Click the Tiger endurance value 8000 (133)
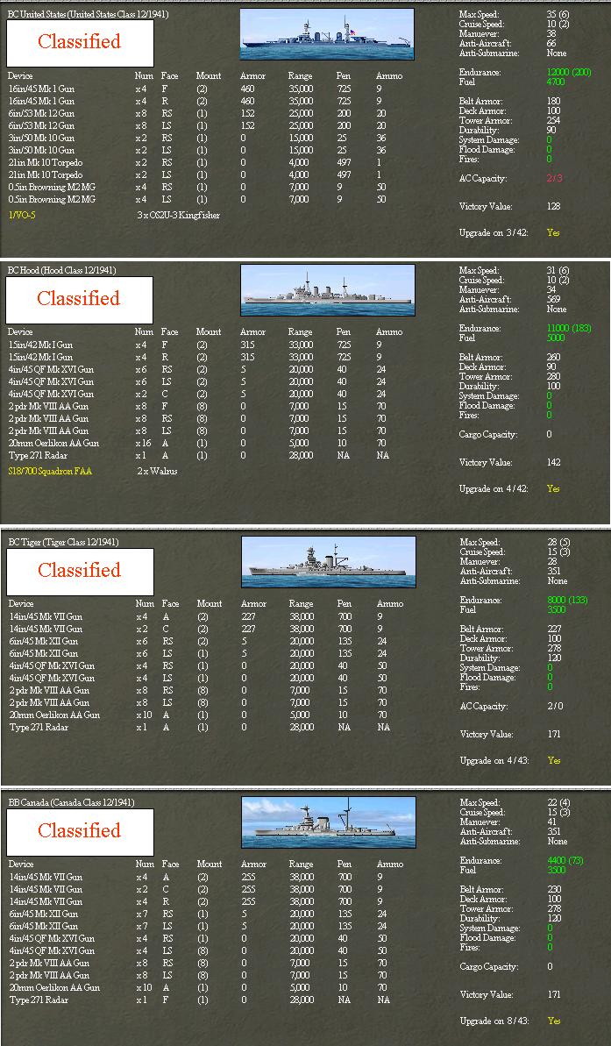Screen dimensions: 611x1046 (567, 600)
